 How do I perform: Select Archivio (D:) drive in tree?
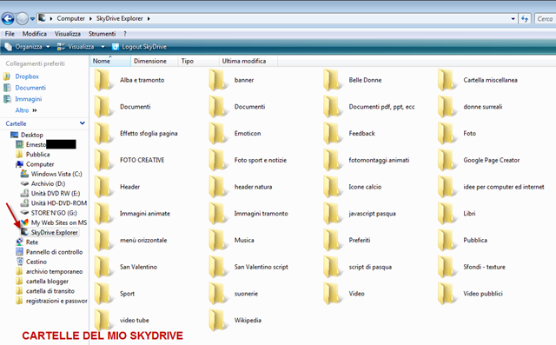pyautogui.click(x=48, y=183)
